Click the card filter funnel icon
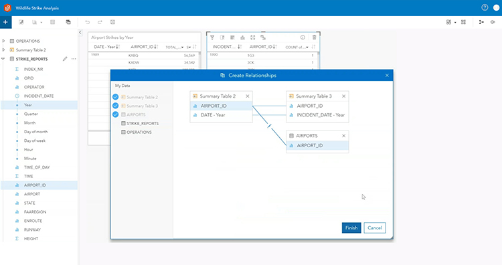This screenshot has height=265, width=502. (x=212, y=37)
